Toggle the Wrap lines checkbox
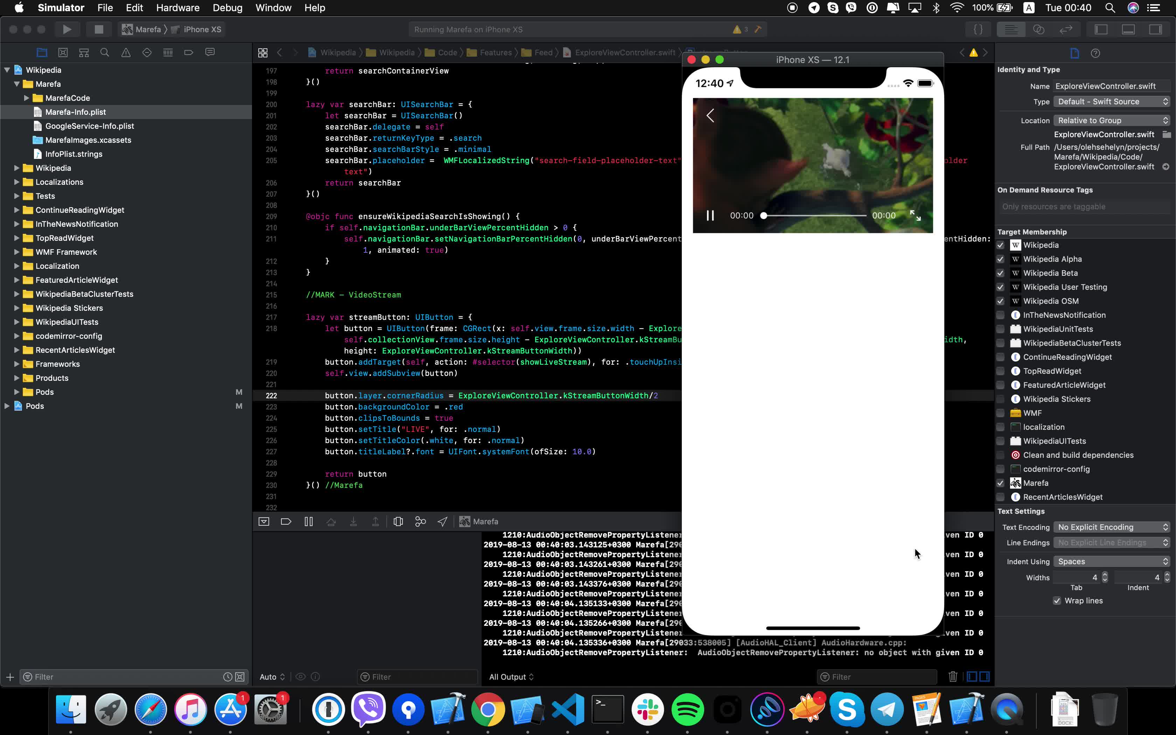Viewport: 1176px width, 735px height. coord(1056,601)
